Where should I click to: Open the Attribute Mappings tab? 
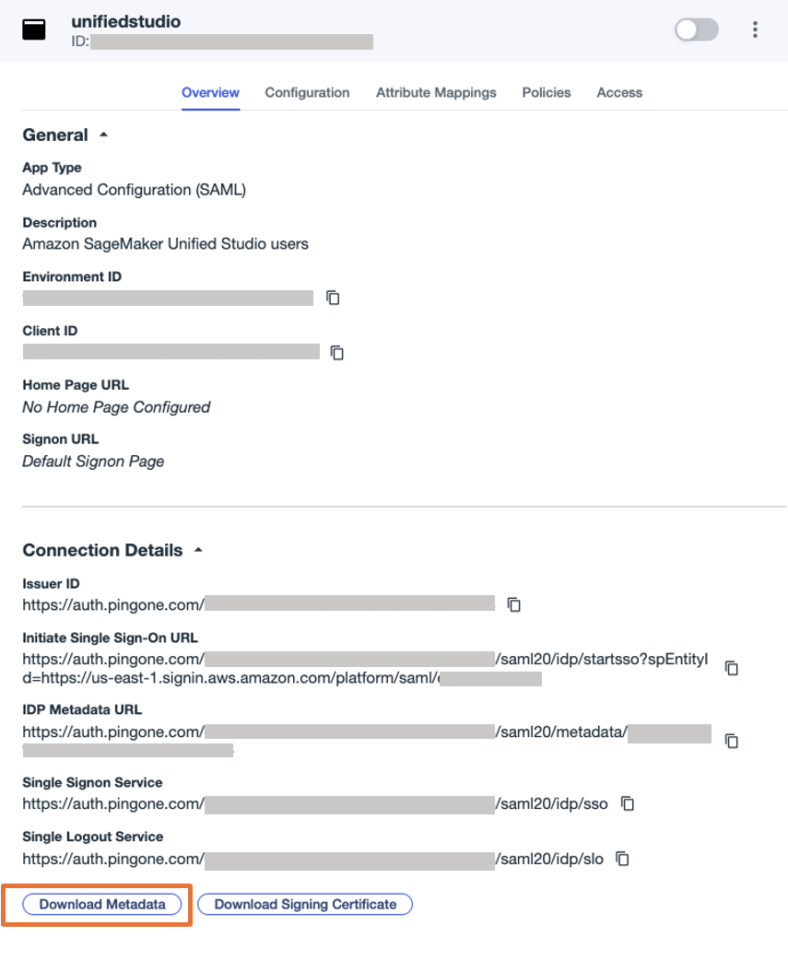(x=436, y=92)
